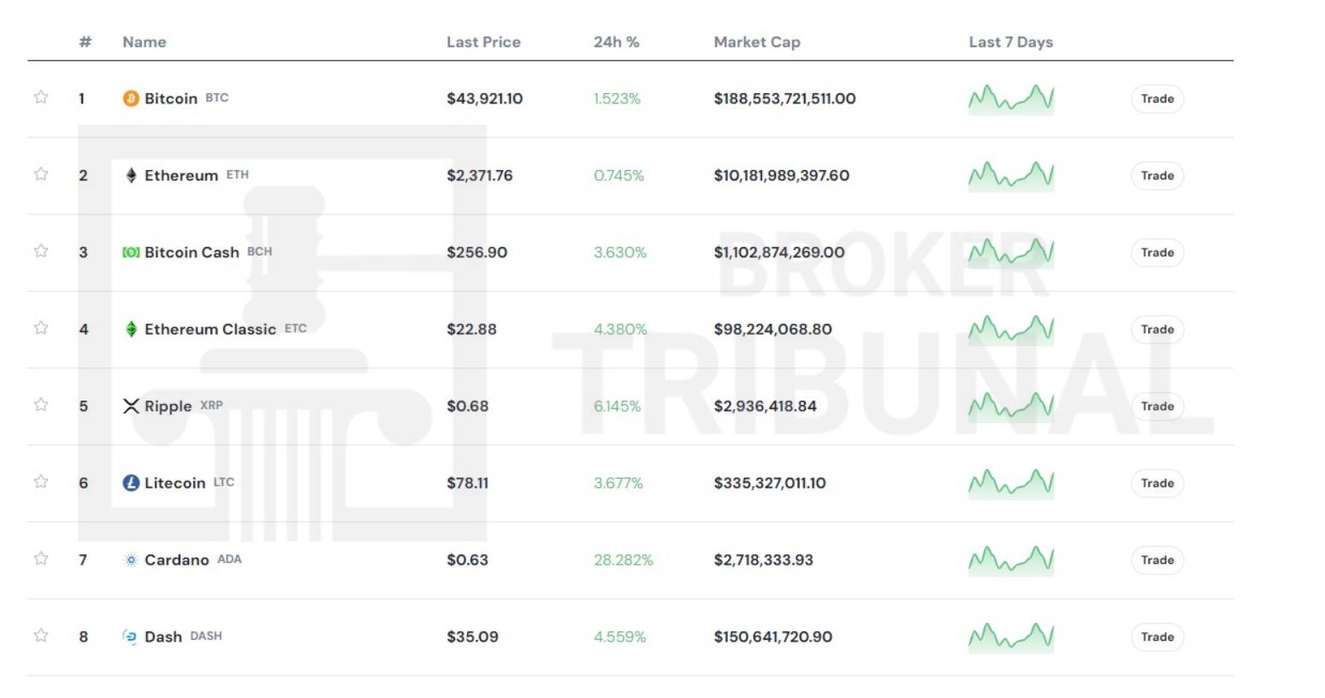The image size is (1325, 698).
Task: Click the 4.380% change value
Action: 620,329
